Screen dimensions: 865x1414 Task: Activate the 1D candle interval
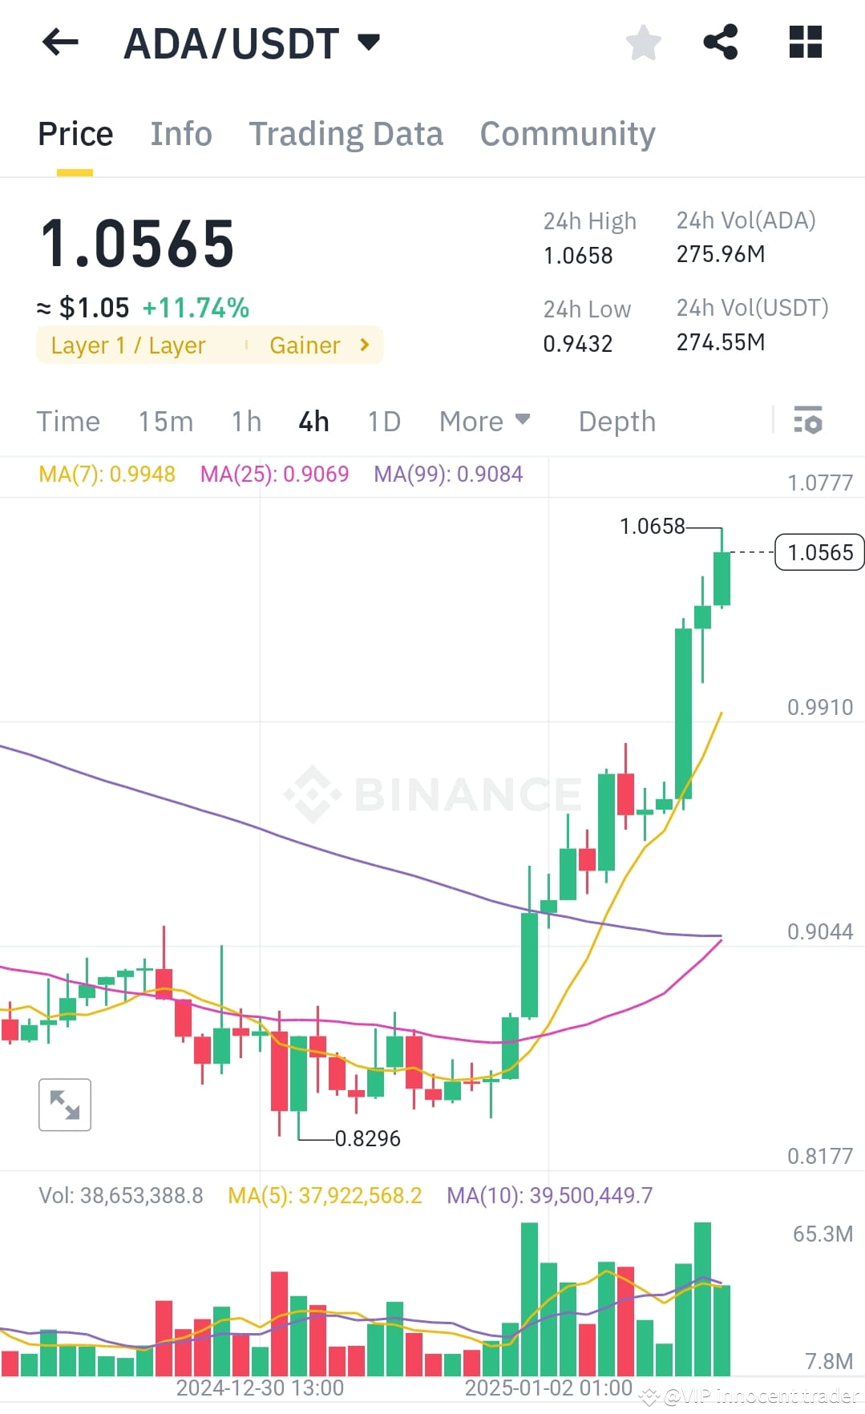(x=383, y=420)
